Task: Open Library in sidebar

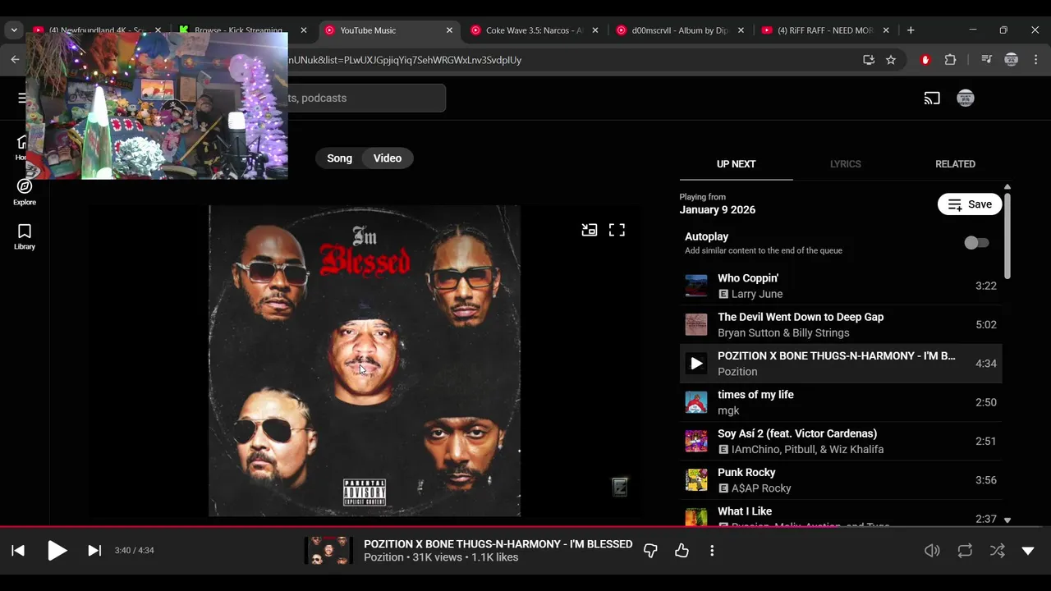Action: [25, 236]
